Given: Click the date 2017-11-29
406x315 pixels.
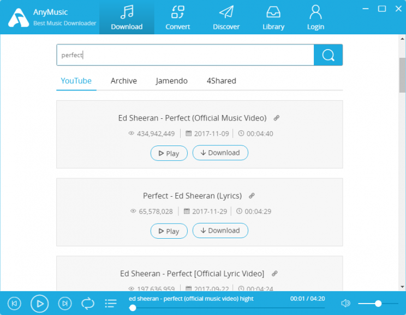Looking at the screenshot, I should [x=210, y=211].
